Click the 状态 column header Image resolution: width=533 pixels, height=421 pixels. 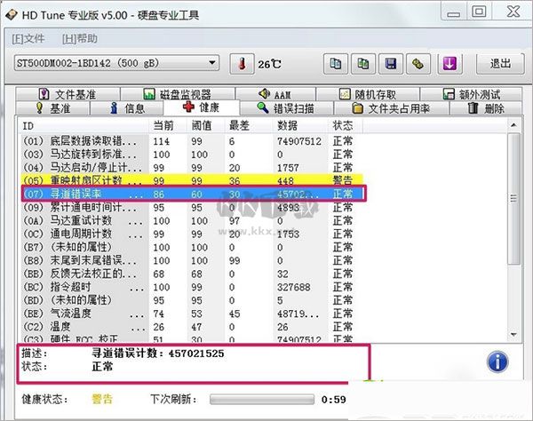[x=345, y=126]
